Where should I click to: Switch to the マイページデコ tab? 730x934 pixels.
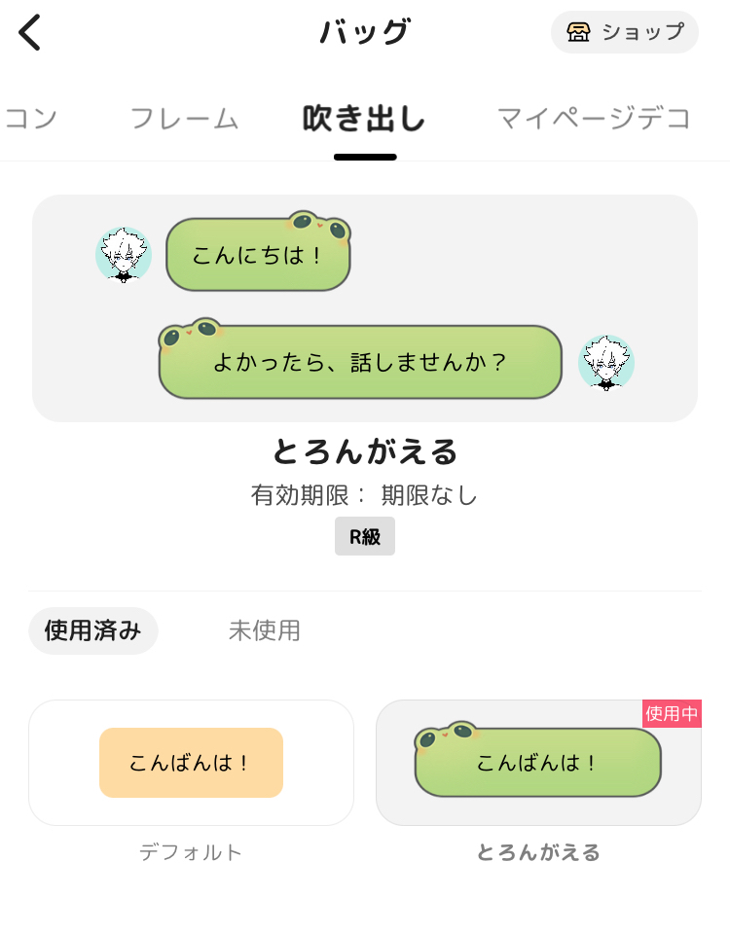click(x=594, y=119)
